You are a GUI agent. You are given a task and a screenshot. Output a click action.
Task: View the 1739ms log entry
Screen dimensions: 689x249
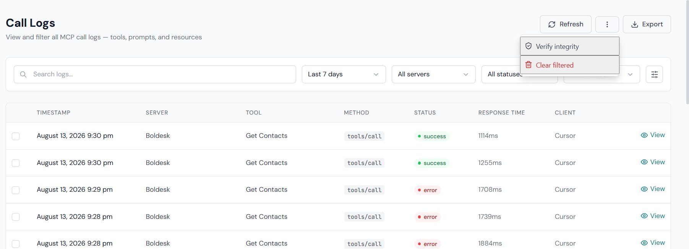[653, 216]
